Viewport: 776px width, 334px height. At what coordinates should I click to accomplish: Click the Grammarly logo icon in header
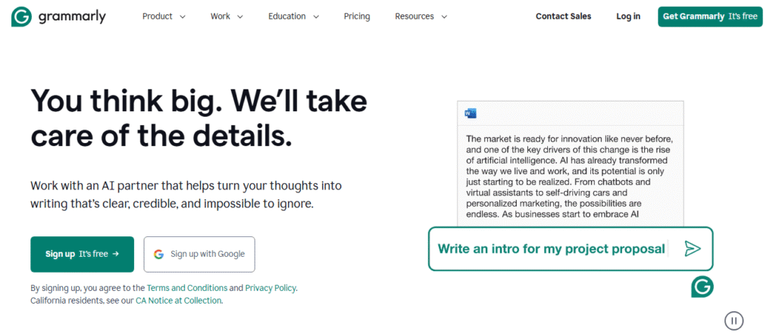pyautogui.click(x=22, y=17)
